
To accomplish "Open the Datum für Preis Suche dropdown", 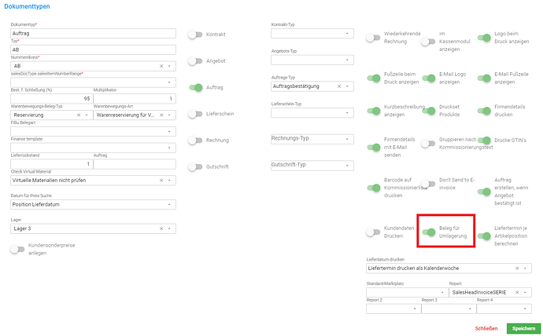I will click(93, 204).
